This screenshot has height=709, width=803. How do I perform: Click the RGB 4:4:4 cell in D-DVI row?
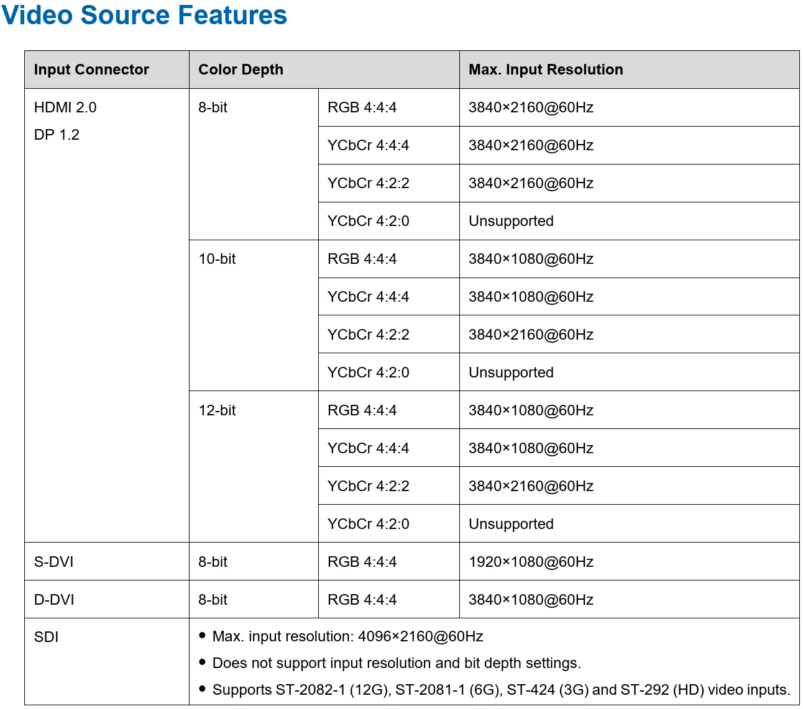(362, 600)
